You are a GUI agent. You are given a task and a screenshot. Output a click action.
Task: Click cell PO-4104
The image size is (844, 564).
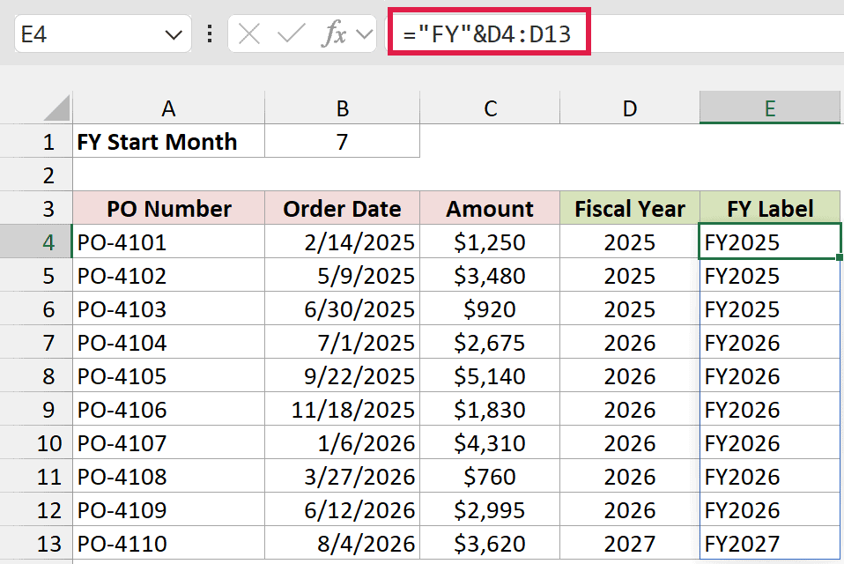(168, 342)
